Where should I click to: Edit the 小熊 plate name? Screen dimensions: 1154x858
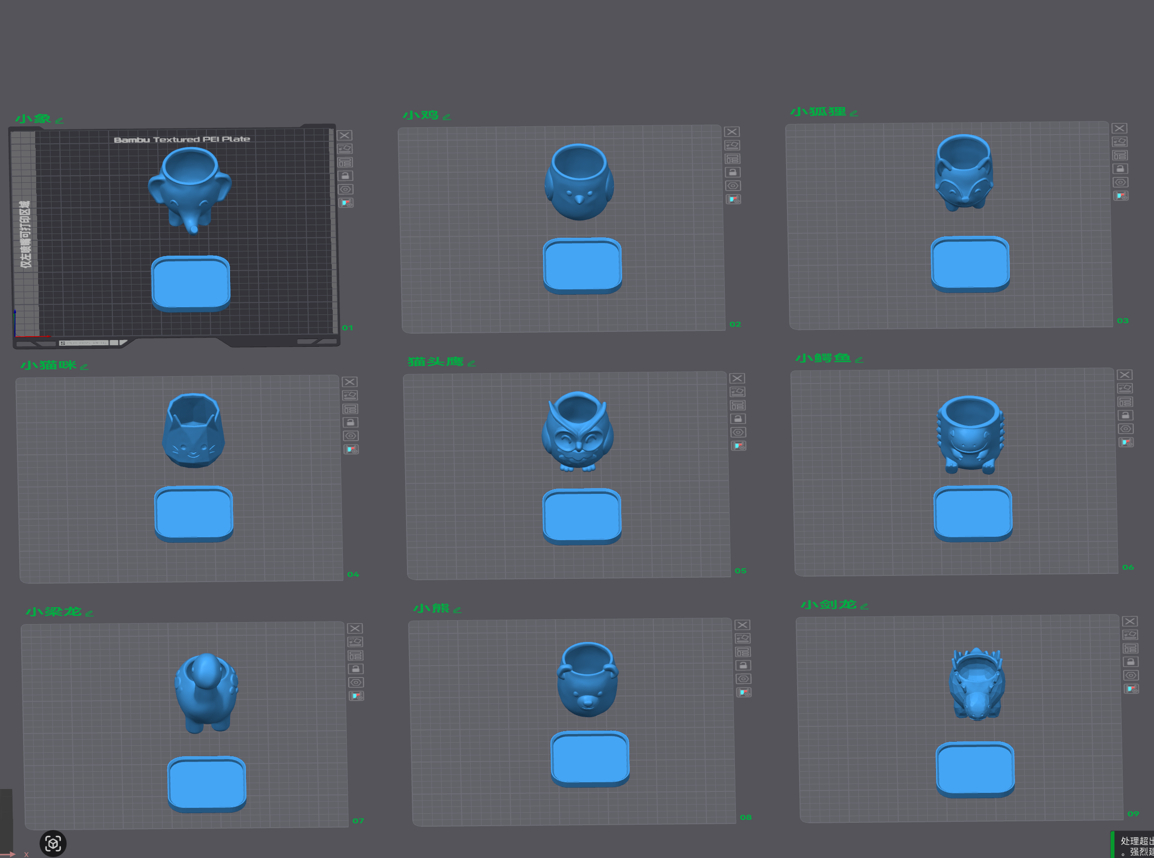(457, 610)
